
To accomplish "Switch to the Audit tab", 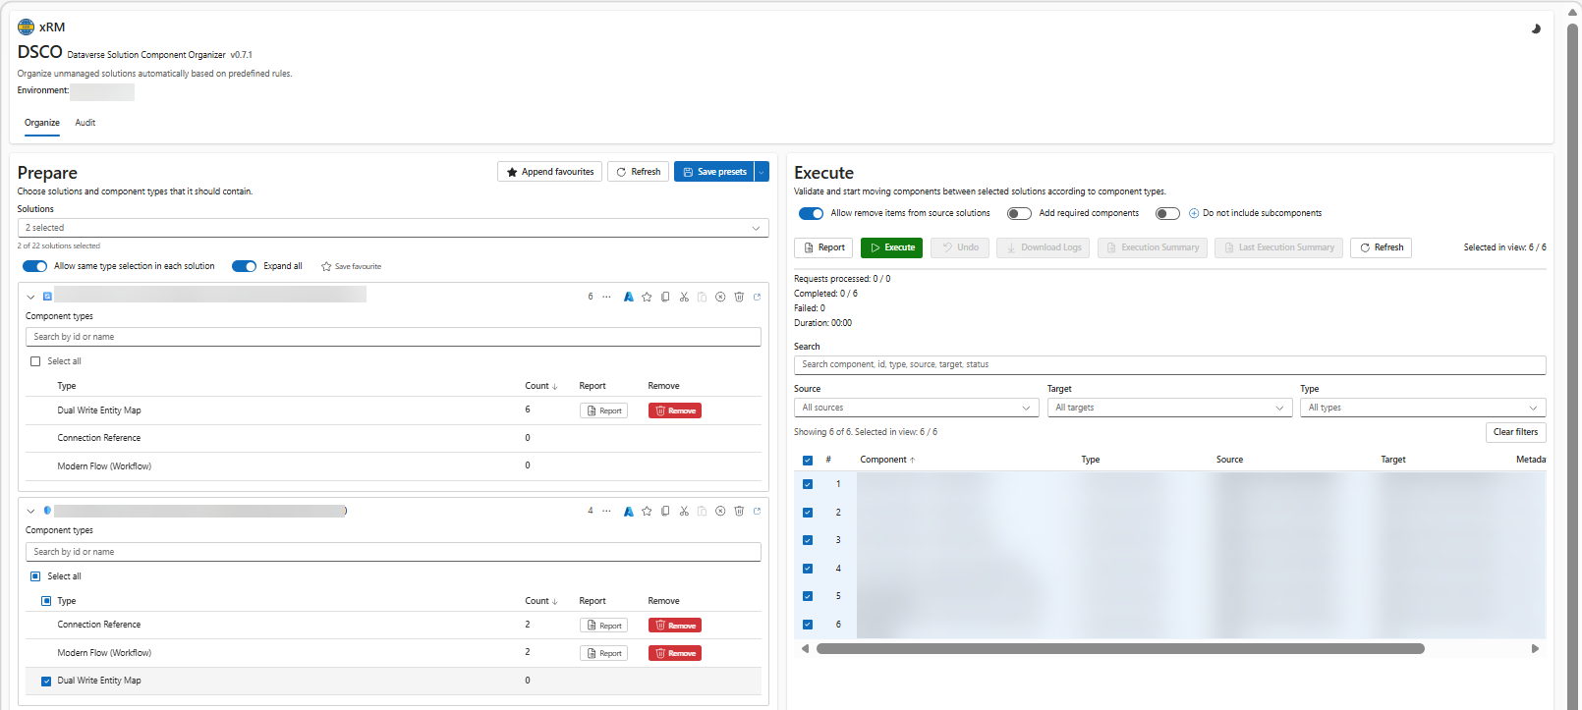I will pyautogui.click(x=85, y=123).
